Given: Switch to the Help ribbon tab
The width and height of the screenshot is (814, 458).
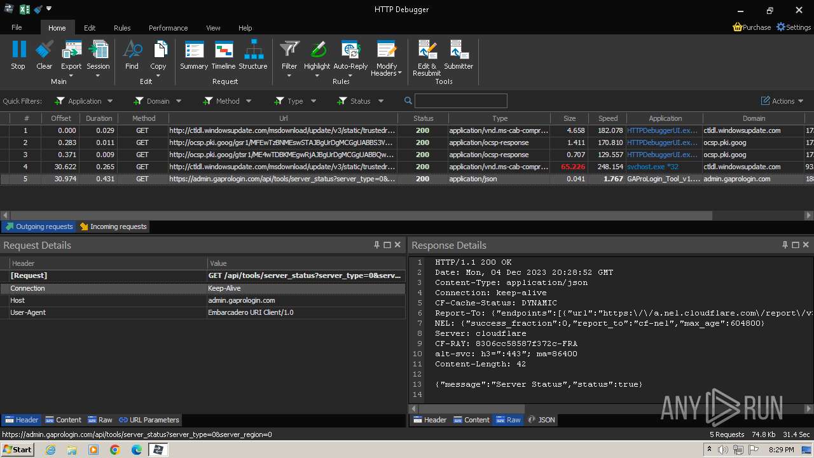Looking at the screenshot, I should click(x=245, y=28).
